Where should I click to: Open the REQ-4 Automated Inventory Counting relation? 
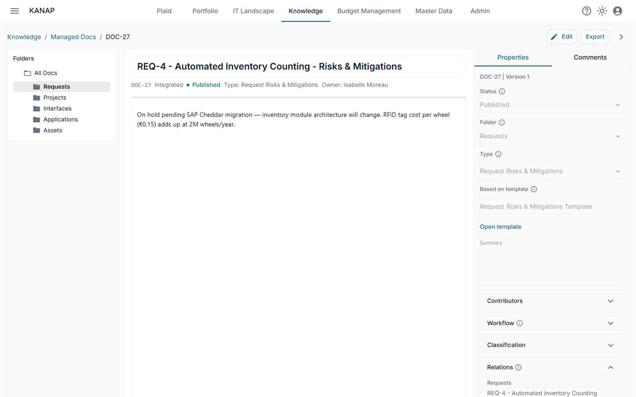(542, 393)
